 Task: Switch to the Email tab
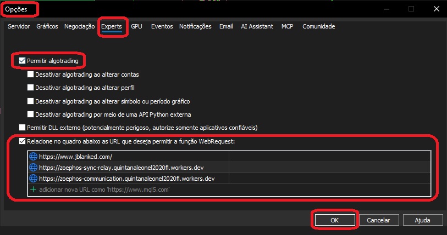point(226,26)
